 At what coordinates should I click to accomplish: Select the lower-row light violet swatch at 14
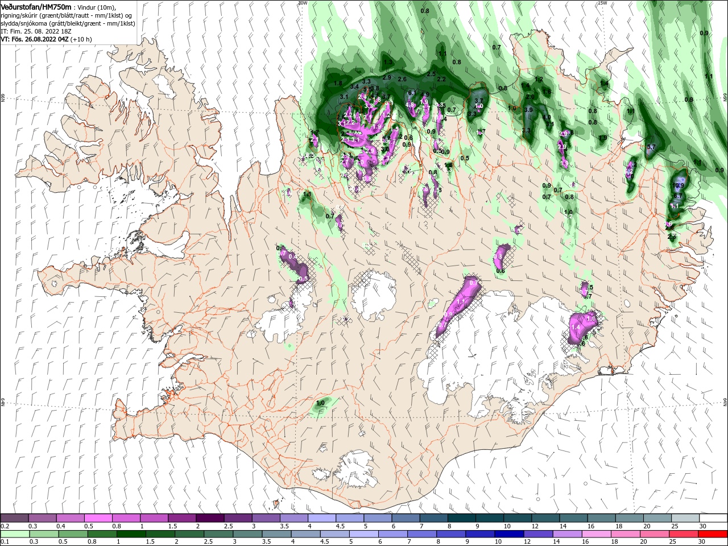pyautogui.click(x=568, y=534)
